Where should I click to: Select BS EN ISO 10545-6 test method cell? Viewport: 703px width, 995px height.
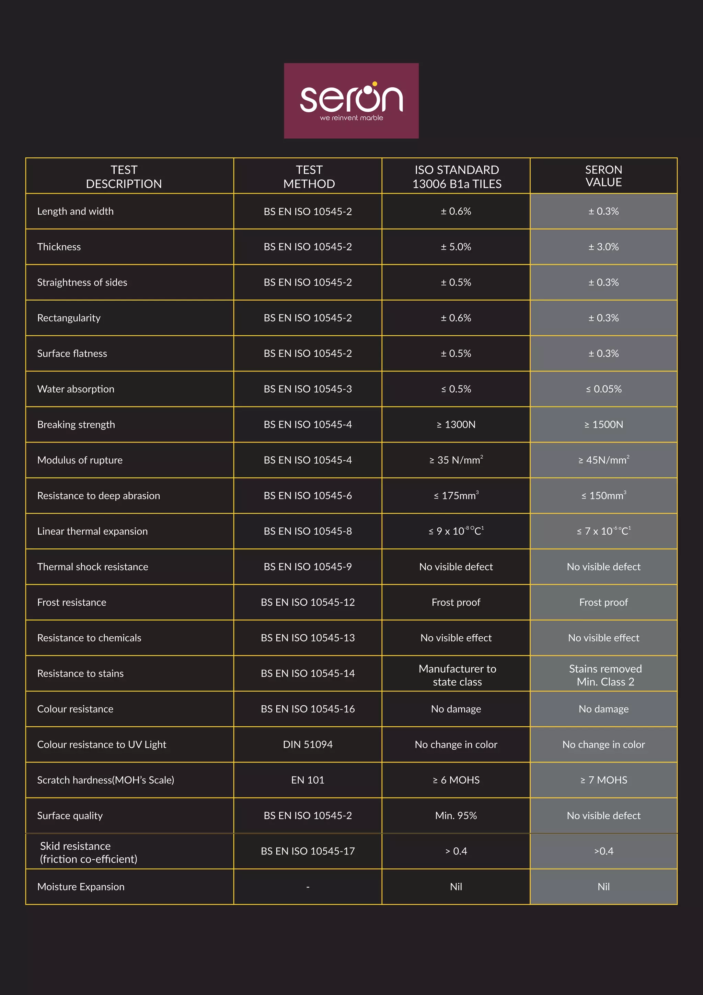coord(308,495)
